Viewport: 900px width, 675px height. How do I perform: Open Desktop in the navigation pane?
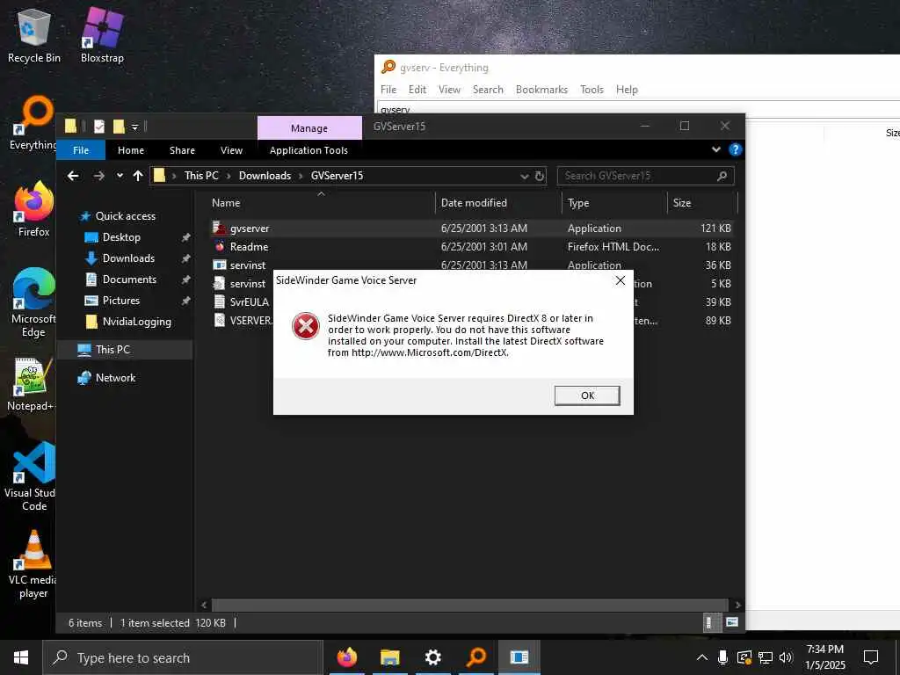click(121, 237)
